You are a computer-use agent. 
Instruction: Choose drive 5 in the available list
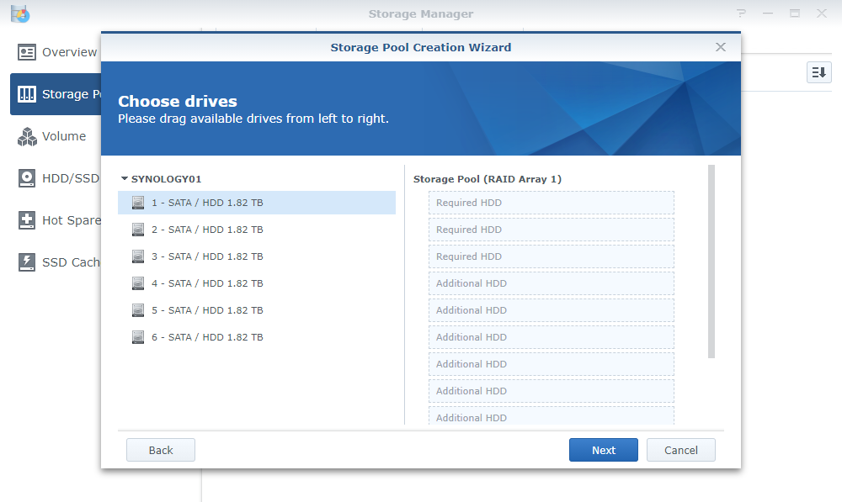coord(207,310)
